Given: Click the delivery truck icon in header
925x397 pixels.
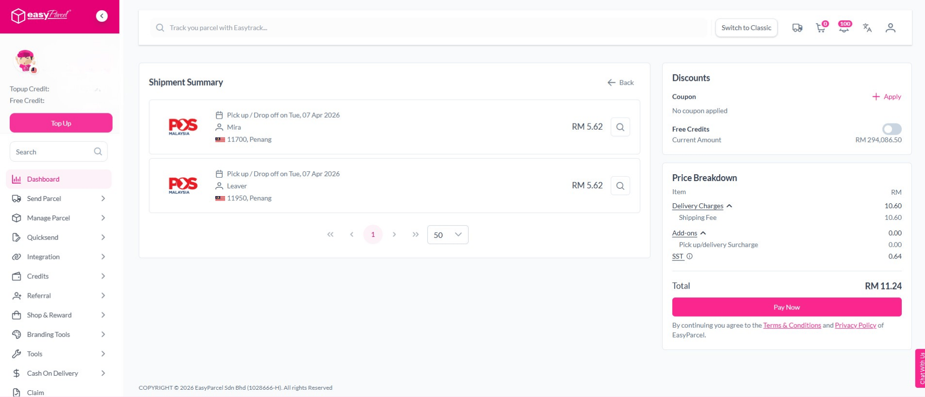Looking at the screenshot, I should pos(797,28).
